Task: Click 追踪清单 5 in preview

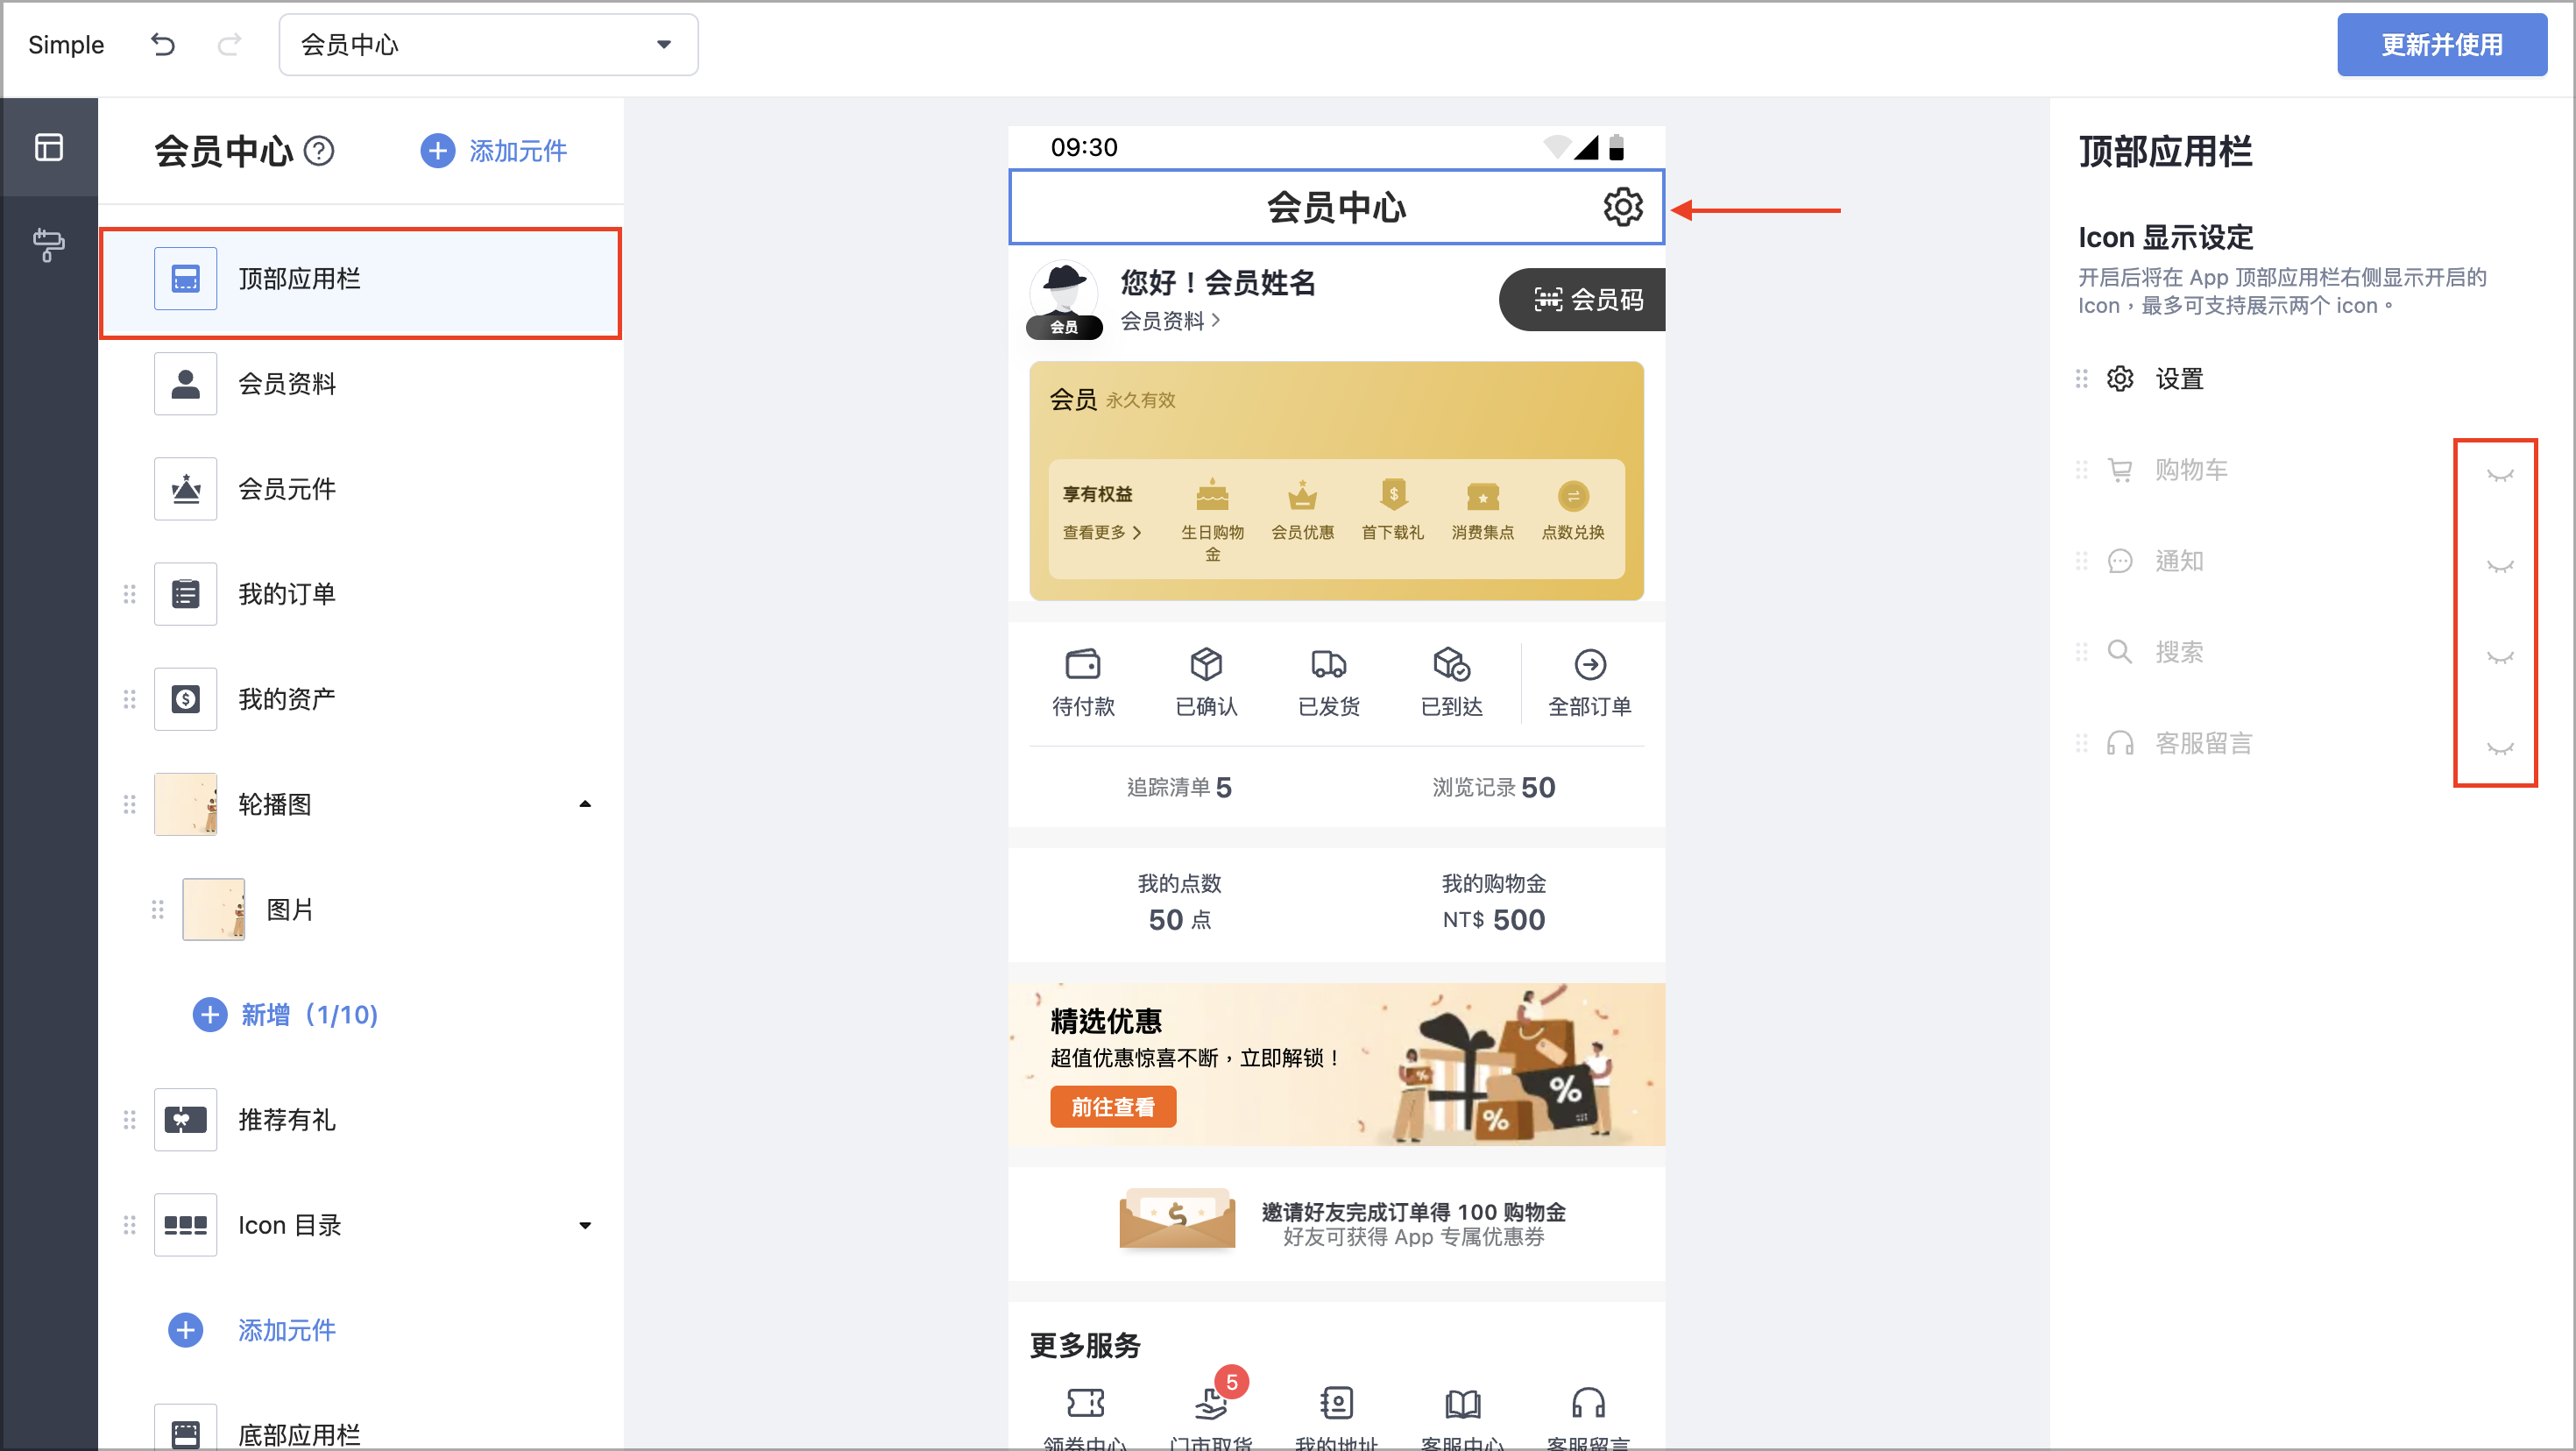Action: (1179, 788)
